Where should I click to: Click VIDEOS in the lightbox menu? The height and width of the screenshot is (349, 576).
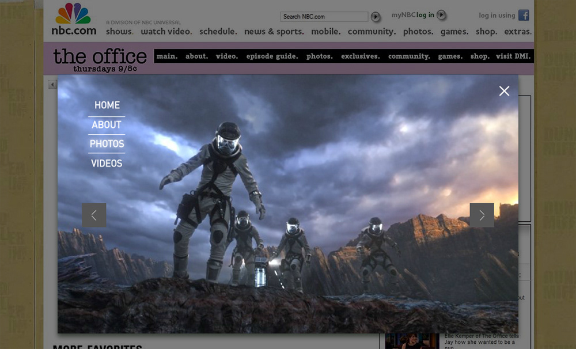pyautogui.click(x=107, y=163)
